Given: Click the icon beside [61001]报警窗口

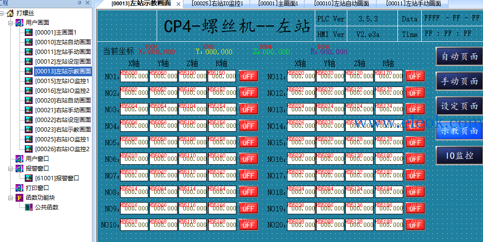Looking at the screenshot, I should click(29, 178).
